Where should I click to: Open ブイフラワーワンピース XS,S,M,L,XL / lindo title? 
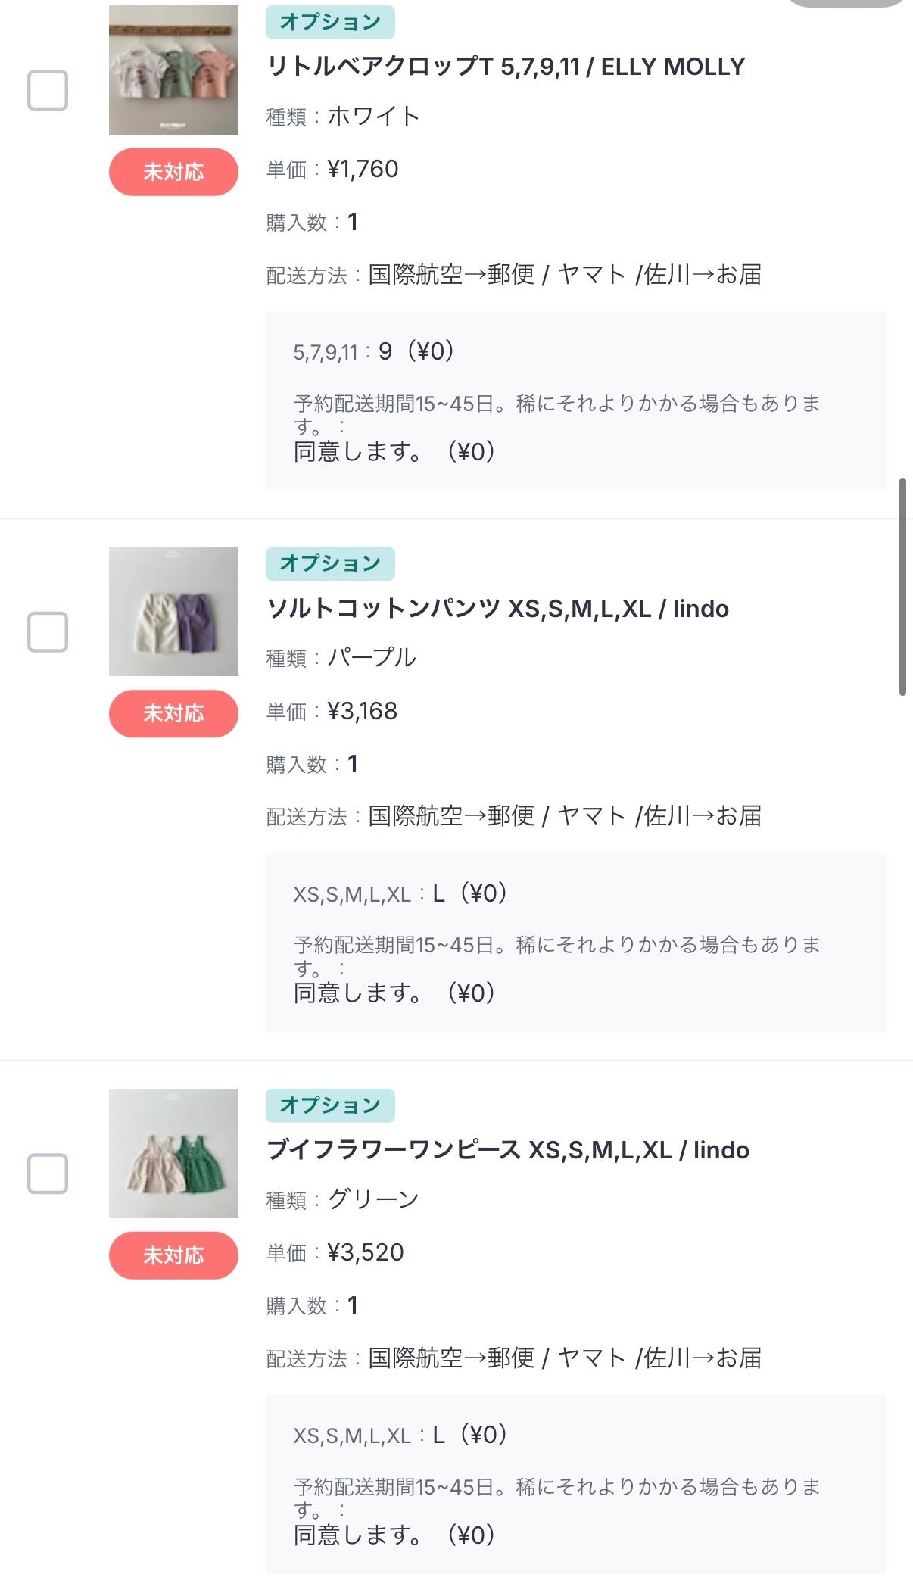click(507, 1150)
